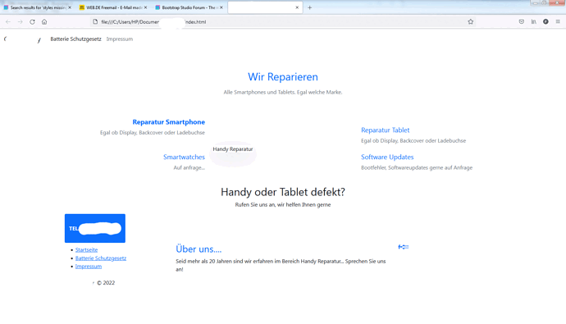Click the 'Smartwatches' heading
This screenshot has height=324, width=566.
tap(184, 157)
